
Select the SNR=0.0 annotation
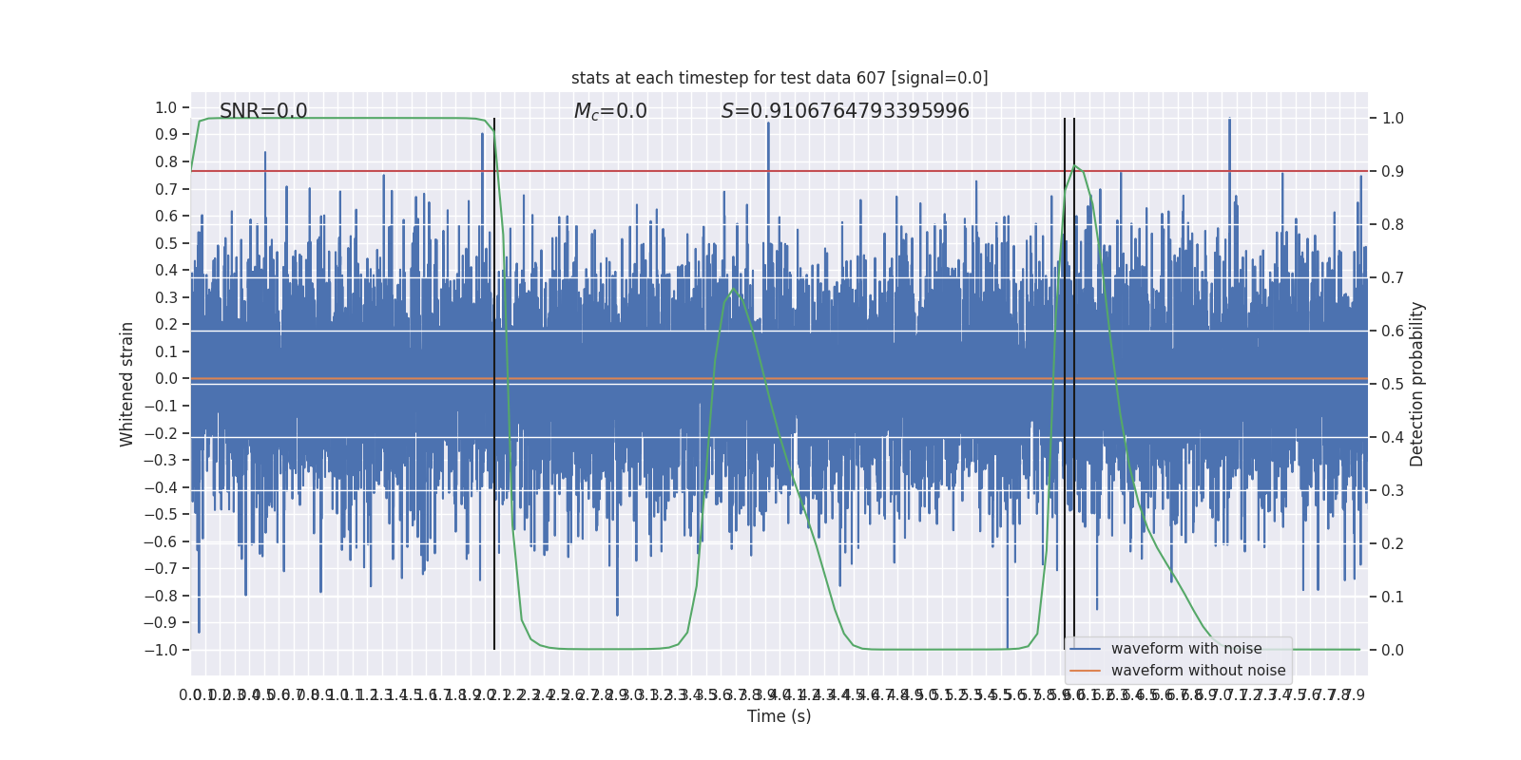click(263, 111)
